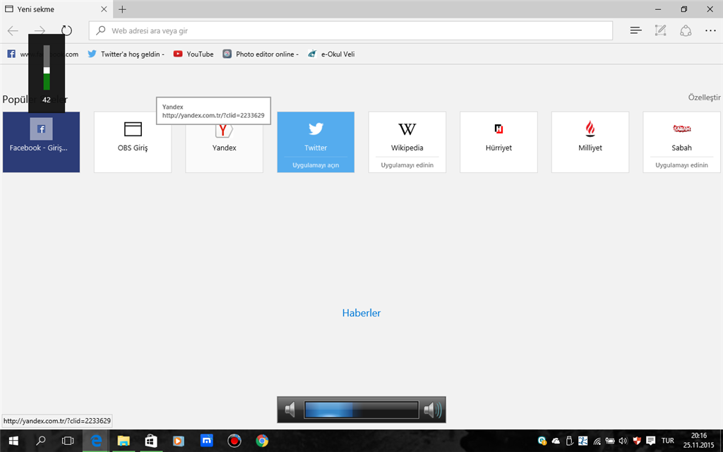Click the battery power tray icon

(610, 441)
